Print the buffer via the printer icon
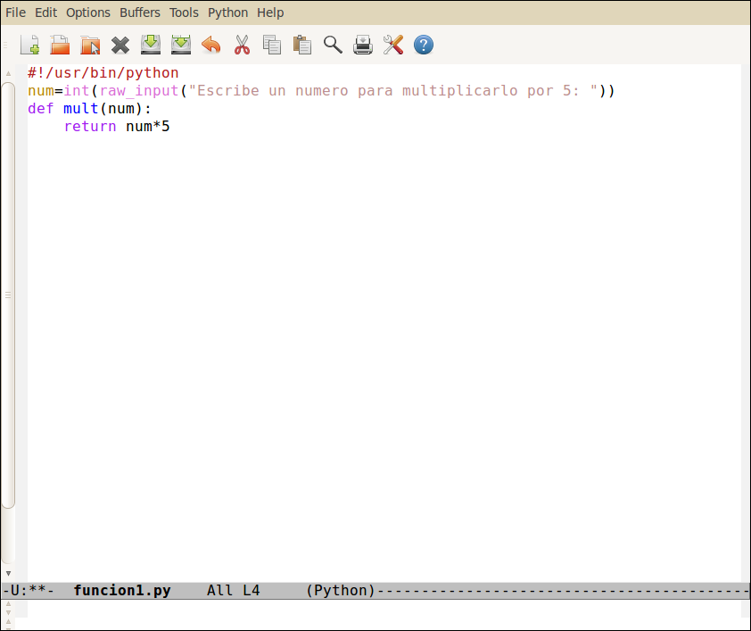 pos(363,44)
